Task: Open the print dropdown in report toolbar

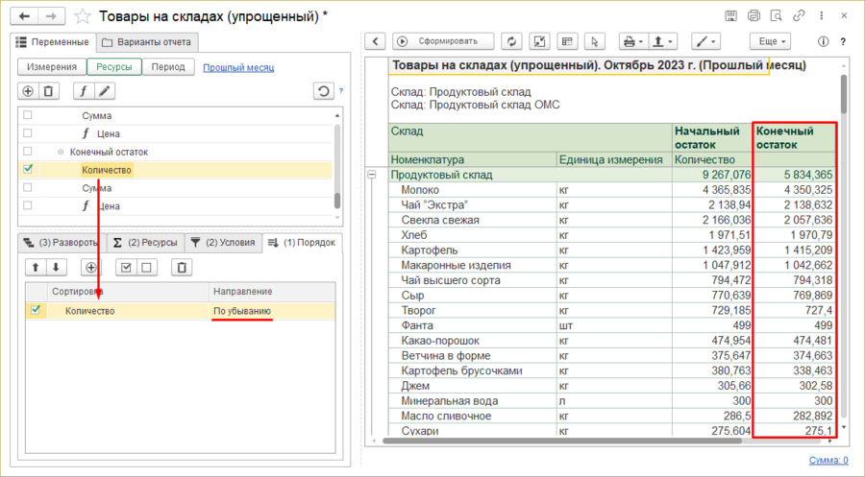Action: click(632, 41)
